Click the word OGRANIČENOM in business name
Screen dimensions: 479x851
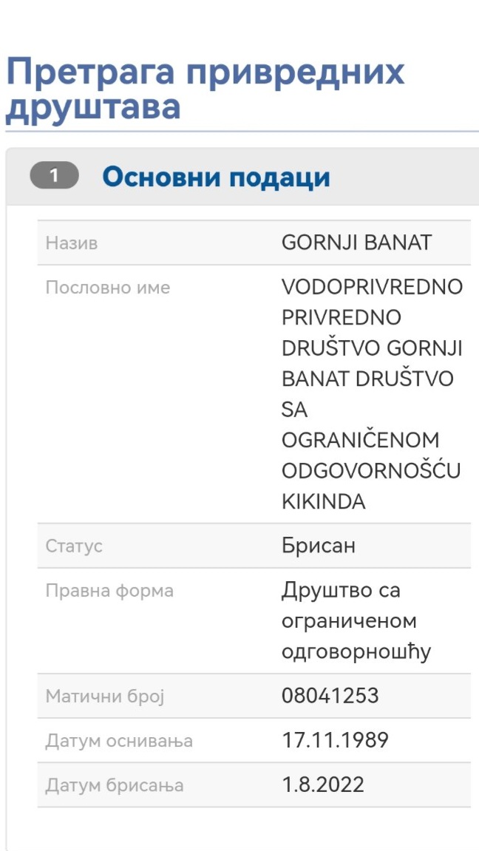(x=361, y=440)
